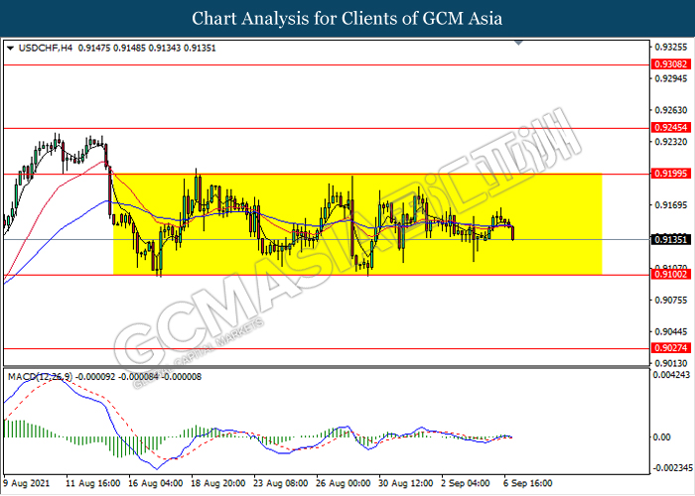Click the 18 Aug 20:00 time label

pos(218,483)
